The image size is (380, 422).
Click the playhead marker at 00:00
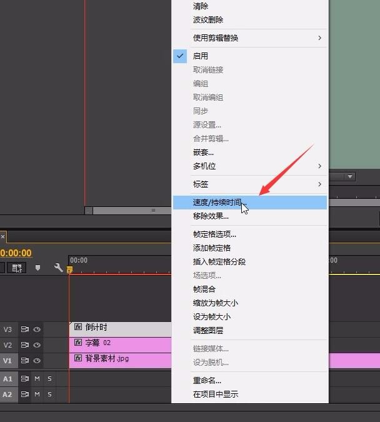click(x=70, y=269)
